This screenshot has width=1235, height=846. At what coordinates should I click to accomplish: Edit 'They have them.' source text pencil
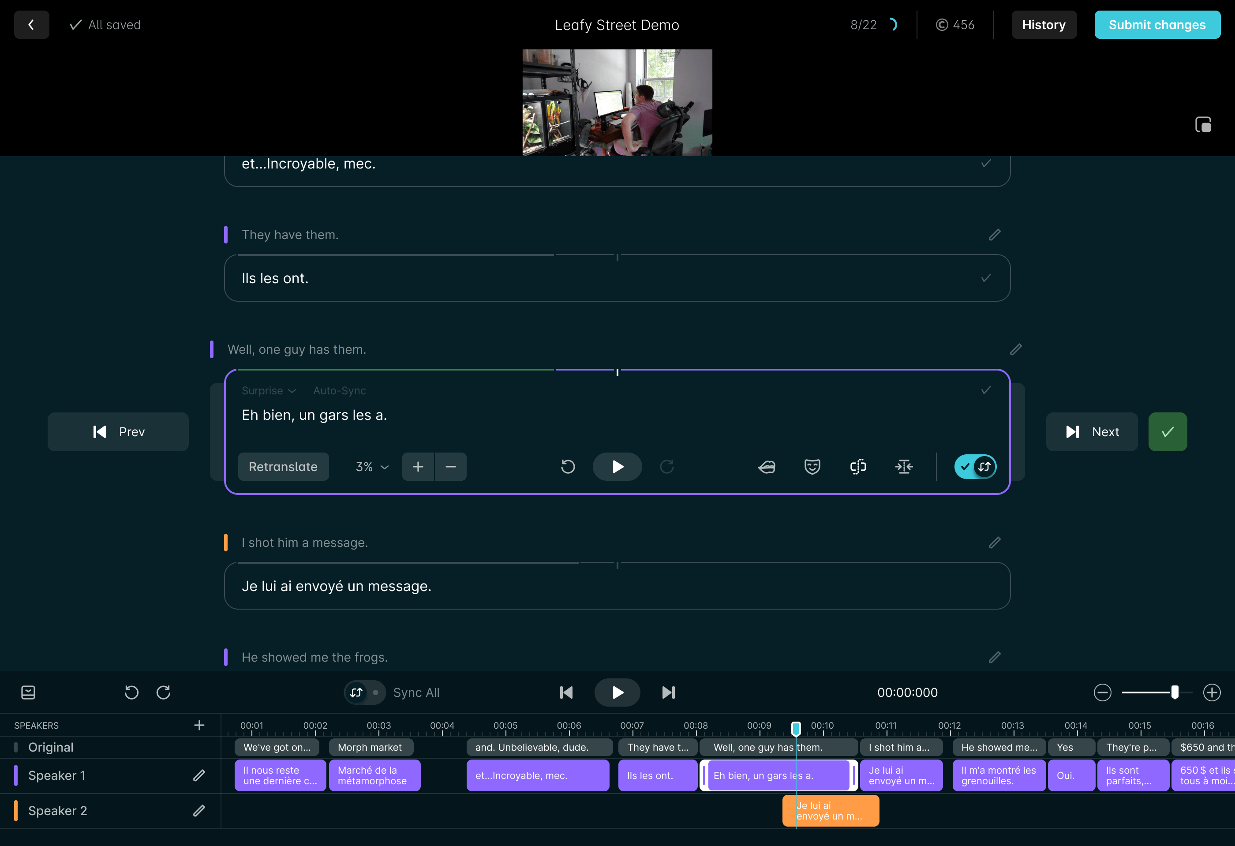pyautogui.click(x=994, y=235)
